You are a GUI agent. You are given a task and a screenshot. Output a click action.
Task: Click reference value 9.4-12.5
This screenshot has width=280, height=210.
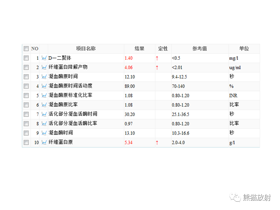(179, 77)
